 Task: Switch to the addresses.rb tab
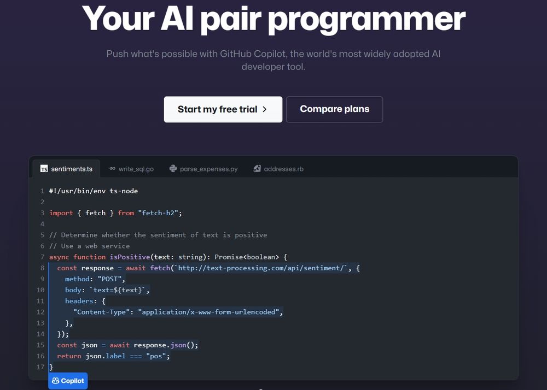[x=278, y=169]
